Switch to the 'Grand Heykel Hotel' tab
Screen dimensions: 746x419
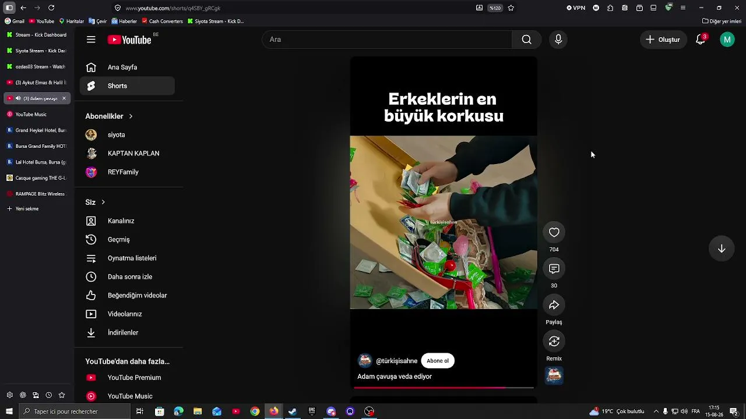(x=37, y=130)
